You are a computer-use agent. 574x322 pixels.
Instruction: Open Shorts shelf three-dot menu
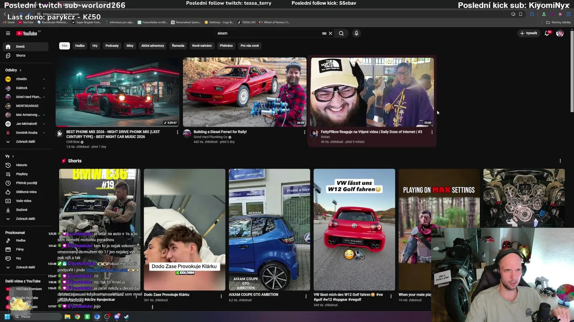[560, 161]
